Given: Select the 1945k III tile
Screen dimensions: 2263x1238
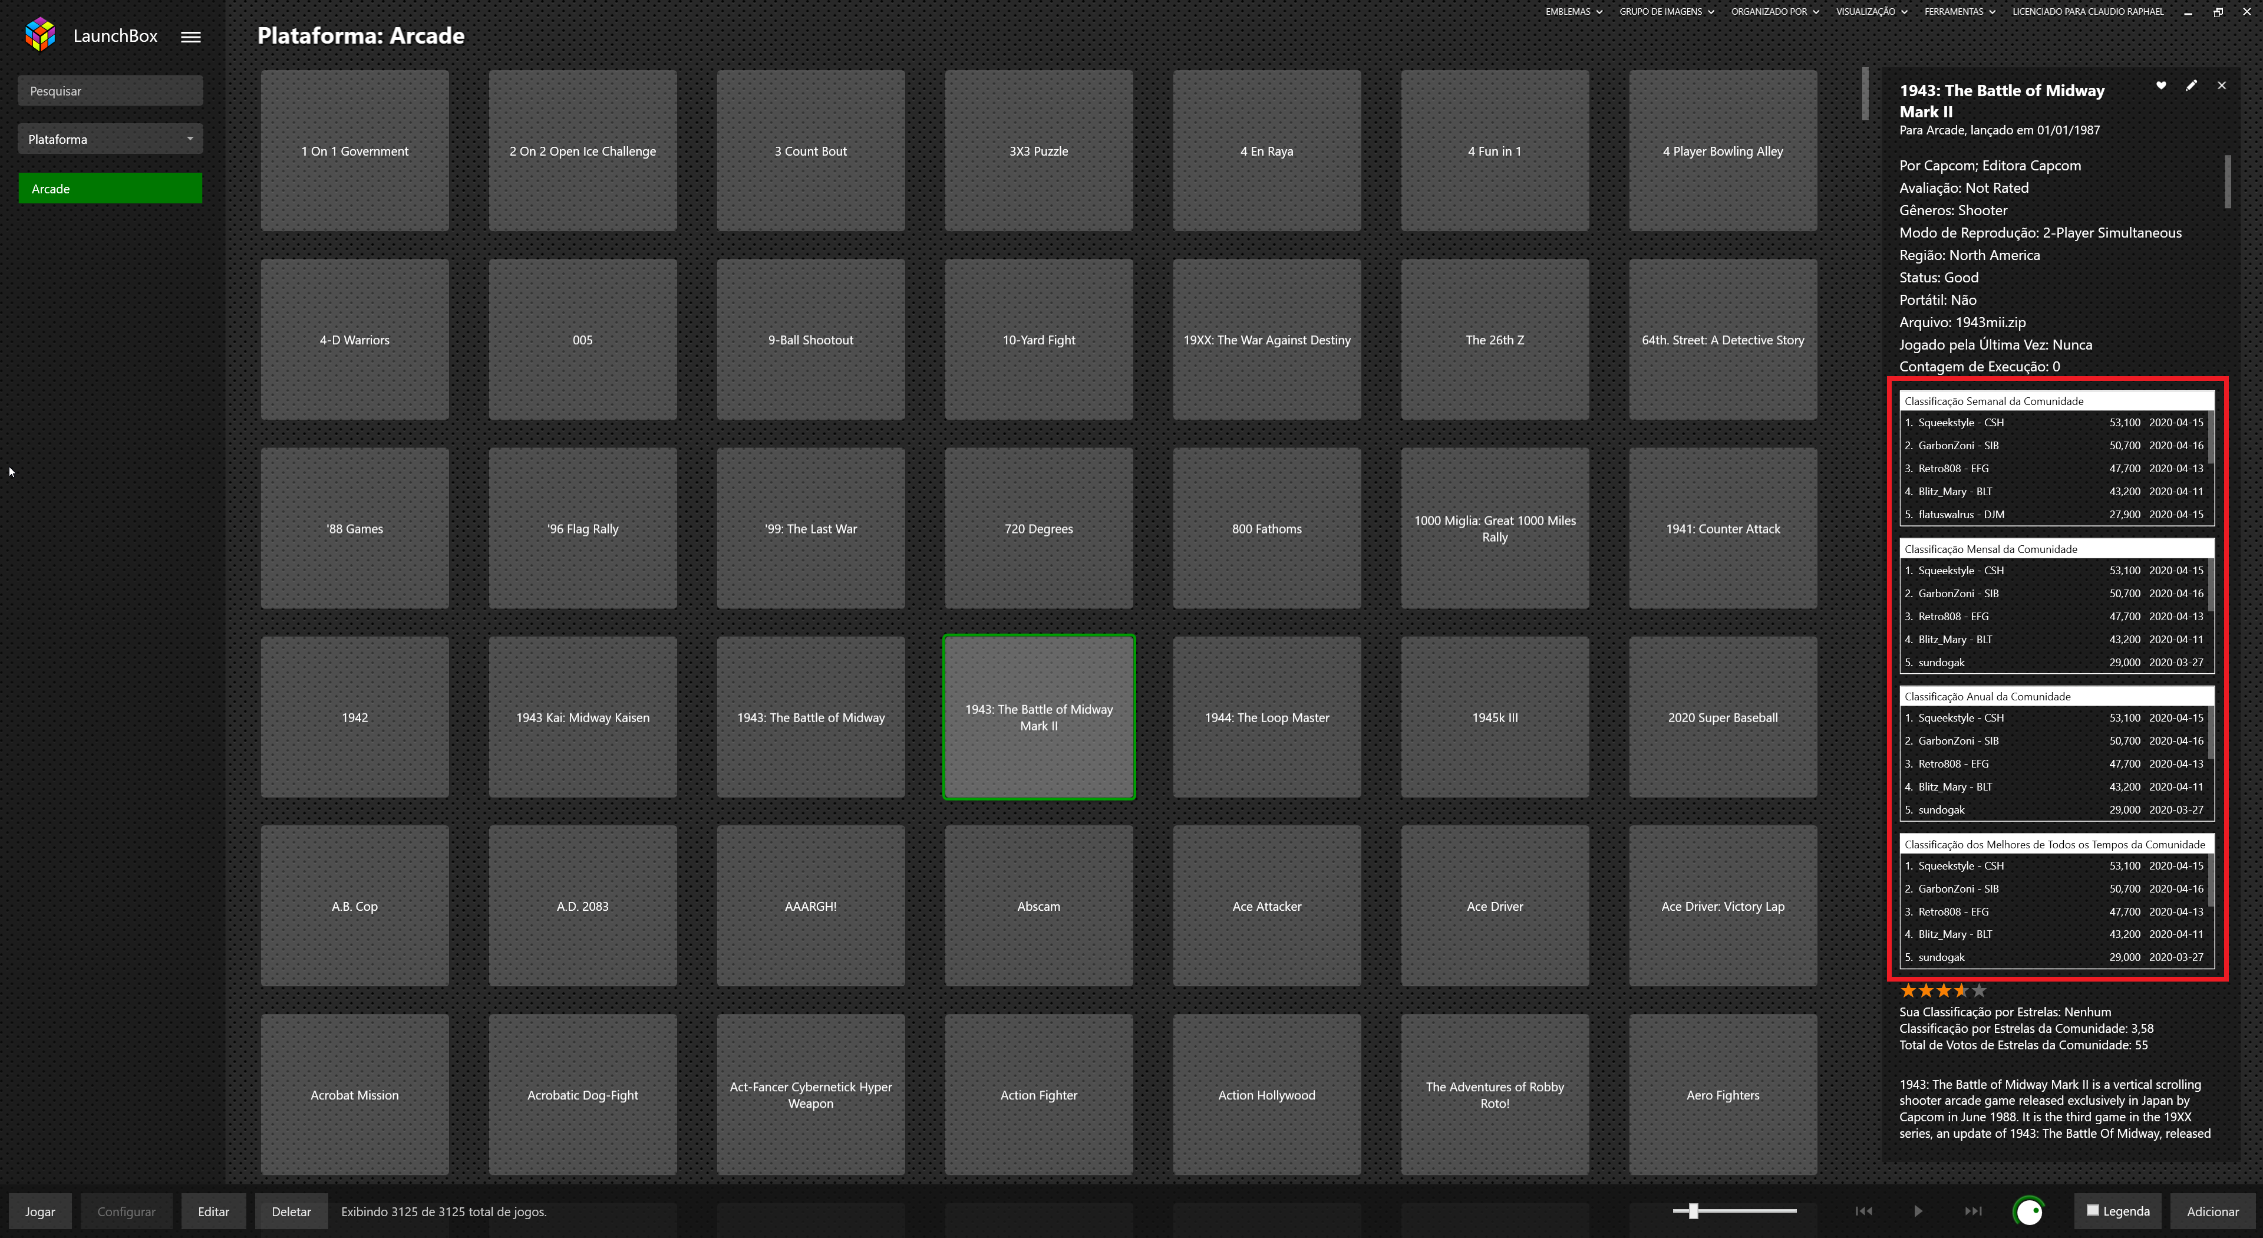Looking at the screenshot, I should click(1495, 717).
